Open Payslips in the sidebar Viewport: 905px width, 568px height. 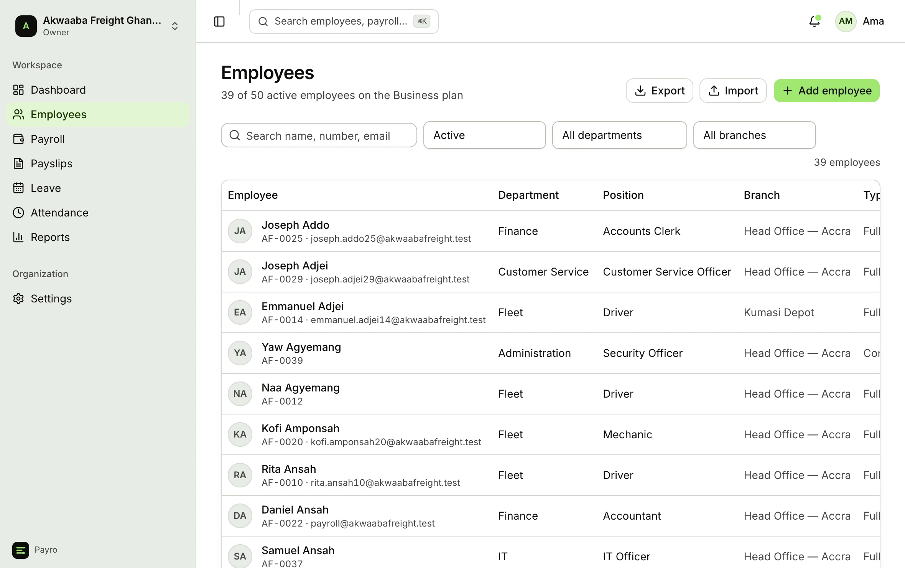point(98,163)
